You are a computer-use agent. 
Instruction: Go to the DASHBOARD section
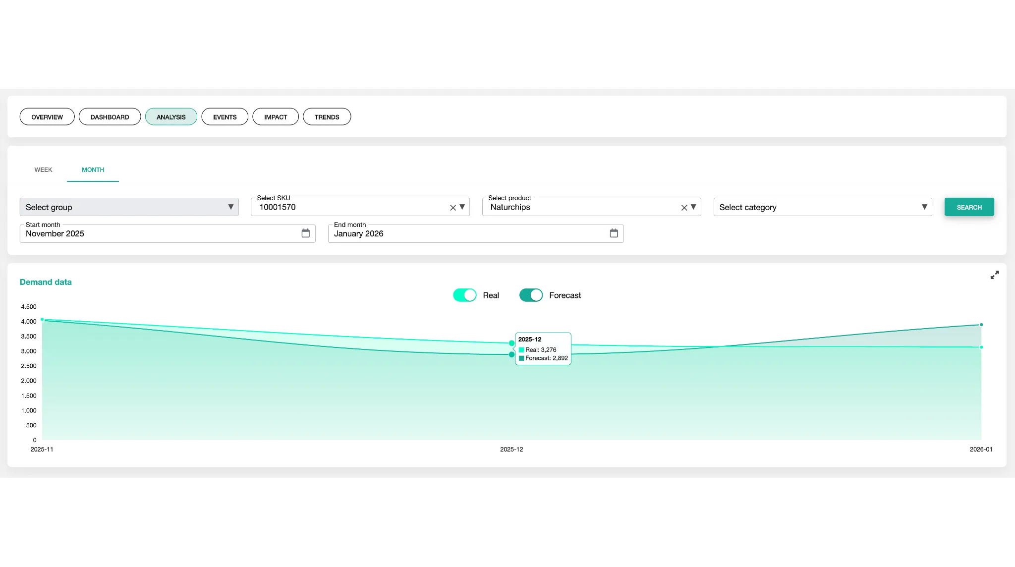(x=110, y=116)
